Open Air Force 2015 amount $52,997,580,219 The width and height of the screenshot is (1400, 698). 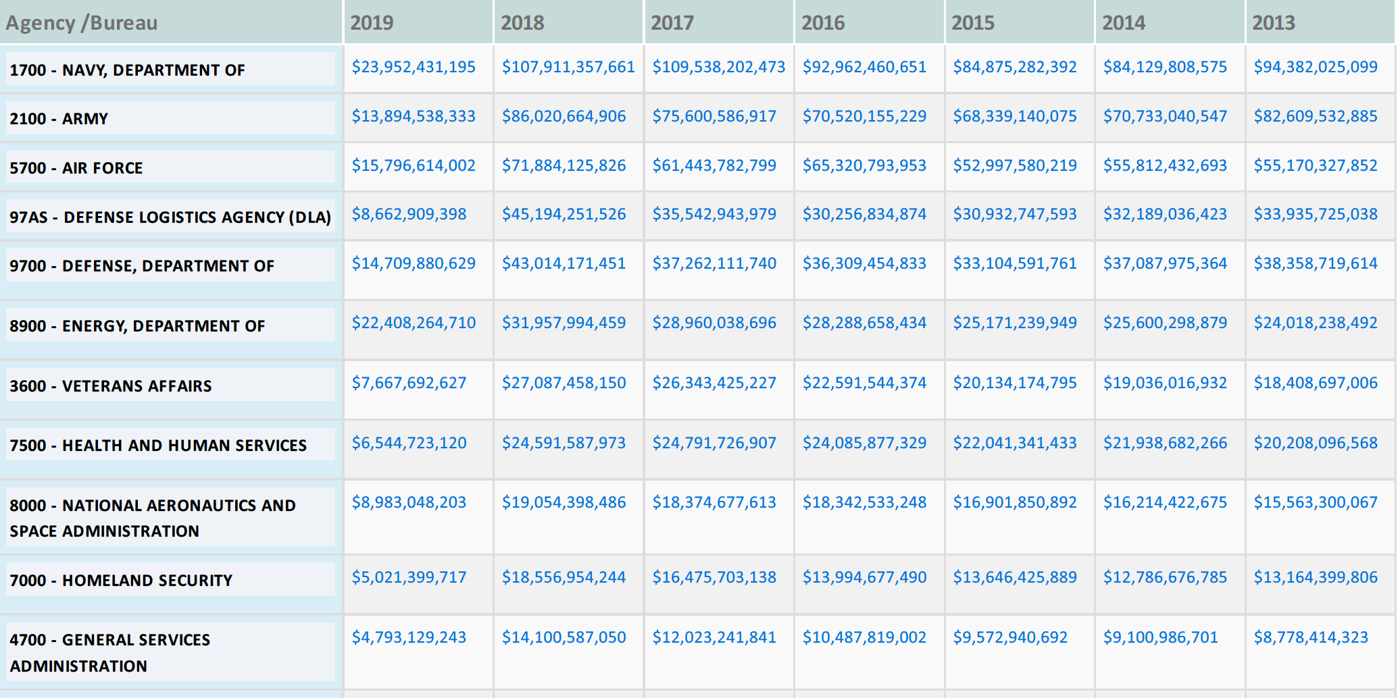point(1015,165)
